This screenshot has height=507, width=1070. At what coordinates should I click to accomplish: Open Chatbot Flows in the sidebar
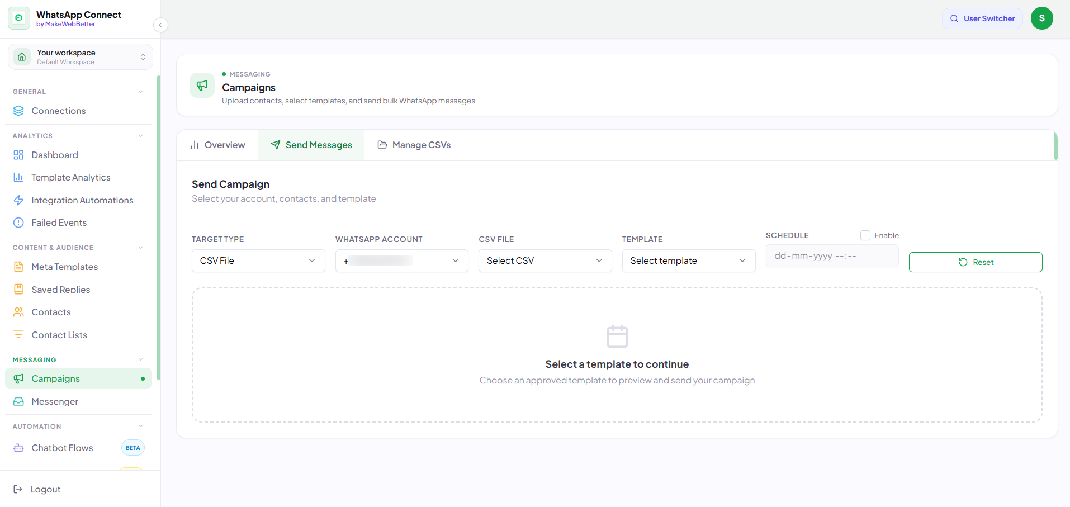(x=78, y=448)
